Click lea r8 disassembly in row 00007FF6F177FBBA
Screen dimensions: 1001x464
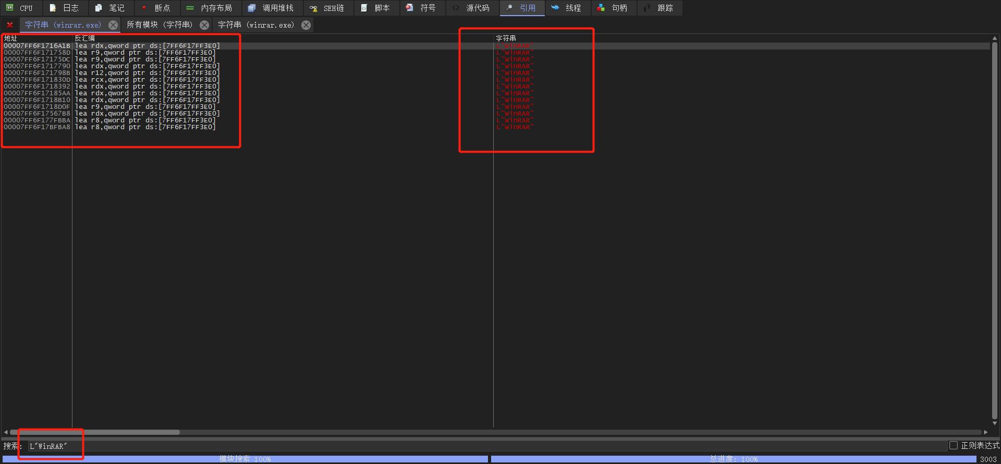[145, 120]
